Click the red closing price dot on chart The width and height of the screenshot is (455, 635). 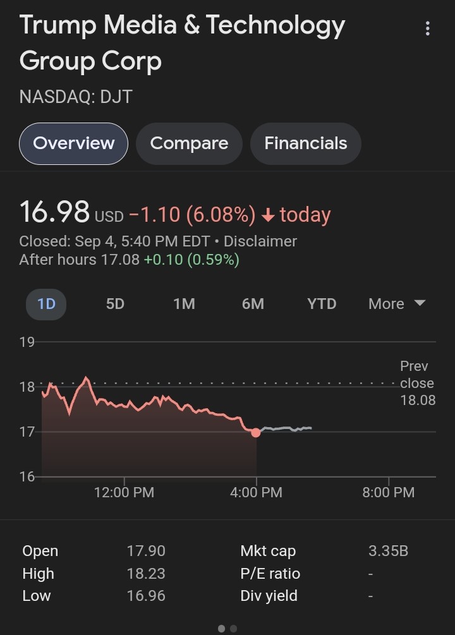tap(256, 433)
